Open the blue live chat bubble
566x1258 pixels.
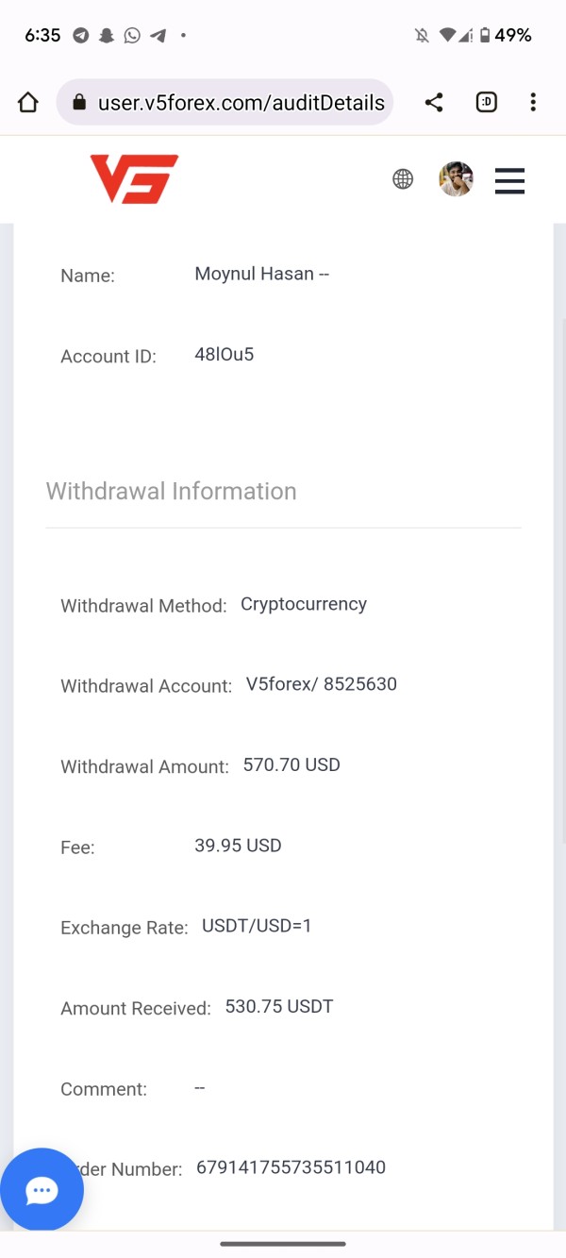pyautogui.click(x=42, y=1190)
